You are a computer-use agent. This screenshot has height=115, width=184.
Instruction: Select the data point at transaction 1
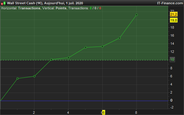18,79
